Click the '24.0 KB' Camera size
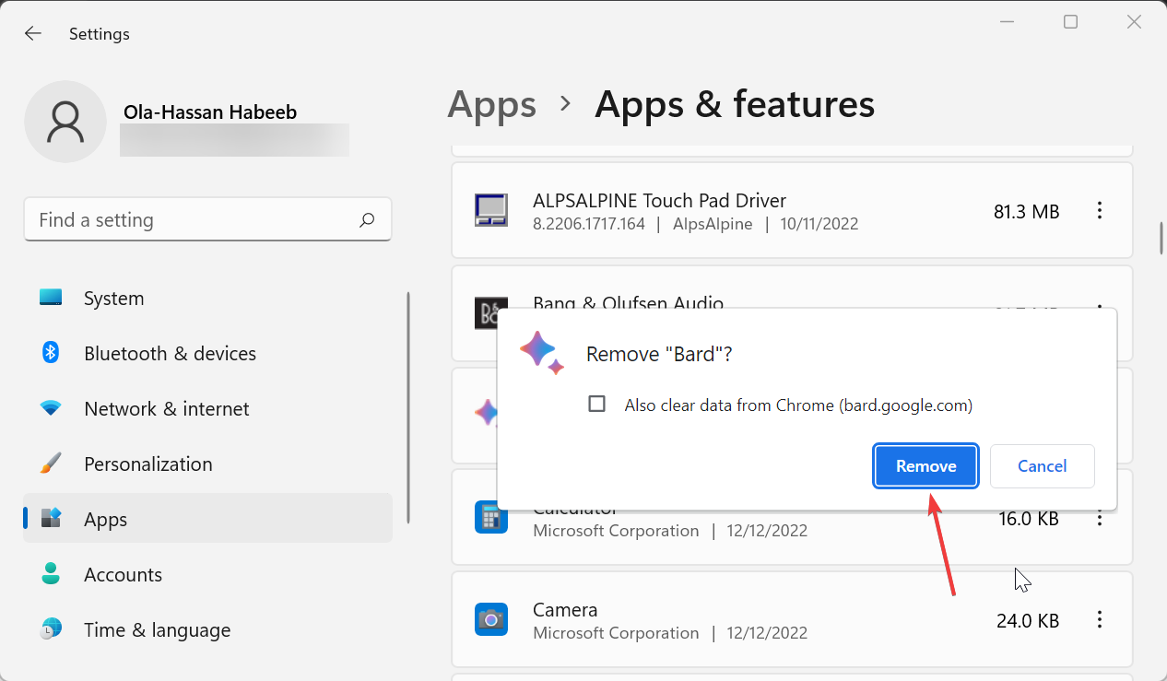1167x681 pixels. coord(1028,620)
